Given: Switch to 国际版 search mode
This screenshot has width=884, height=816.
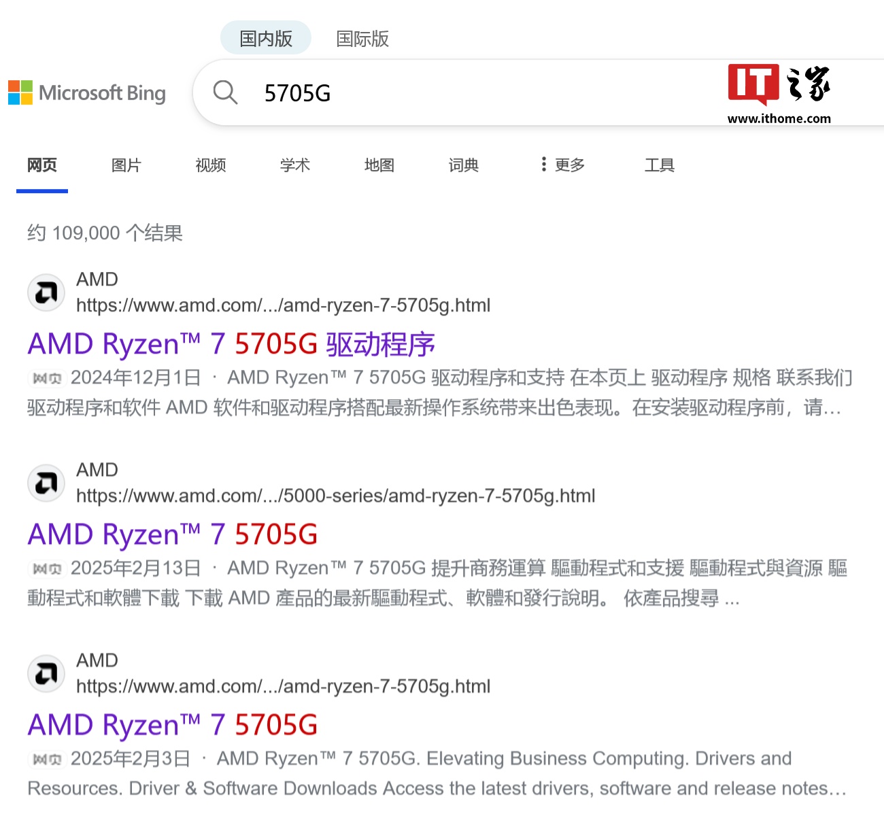Looking at the screenshot, I should [362, 38].
